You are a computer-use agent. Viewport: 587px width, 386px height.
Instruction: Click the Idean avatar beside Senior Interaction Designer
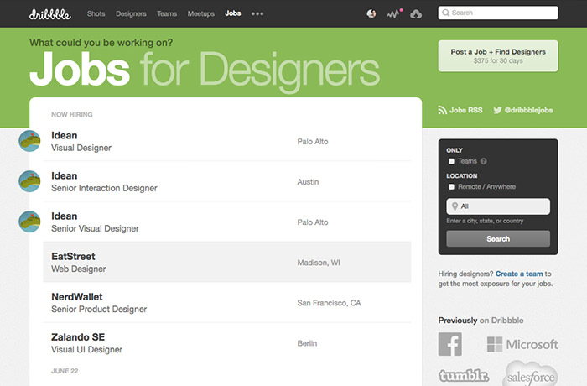tap(29, 181)
